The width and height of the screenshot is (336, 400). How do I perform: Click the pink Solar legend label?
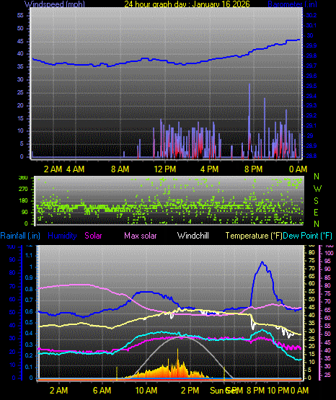tap(93, 236)
